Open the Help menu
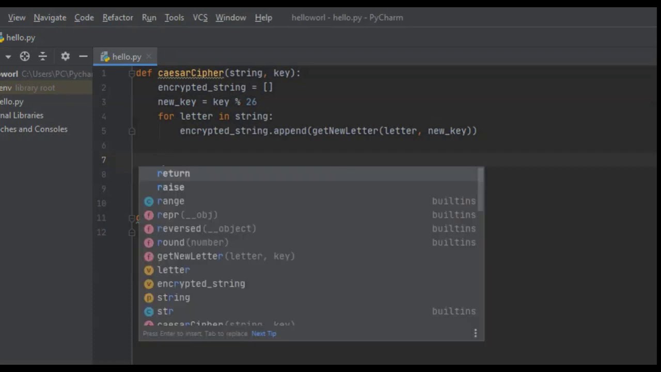Viewport: 661px width, 372px height. click(263, 18)
